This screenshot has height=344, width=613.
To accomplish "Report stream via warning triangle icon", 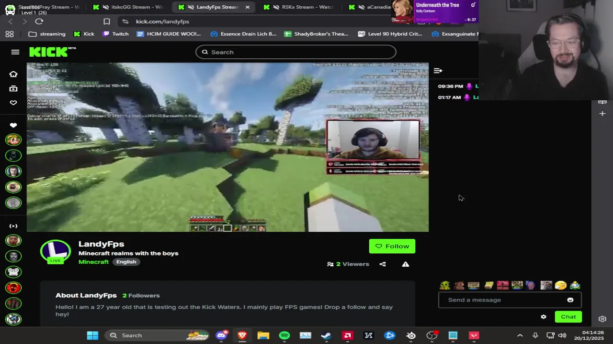I will (406, 264).
